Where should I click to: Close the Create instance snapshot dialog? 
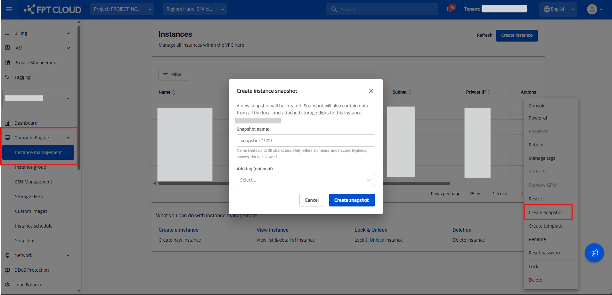pyautogui.click(x=371, y=91)
